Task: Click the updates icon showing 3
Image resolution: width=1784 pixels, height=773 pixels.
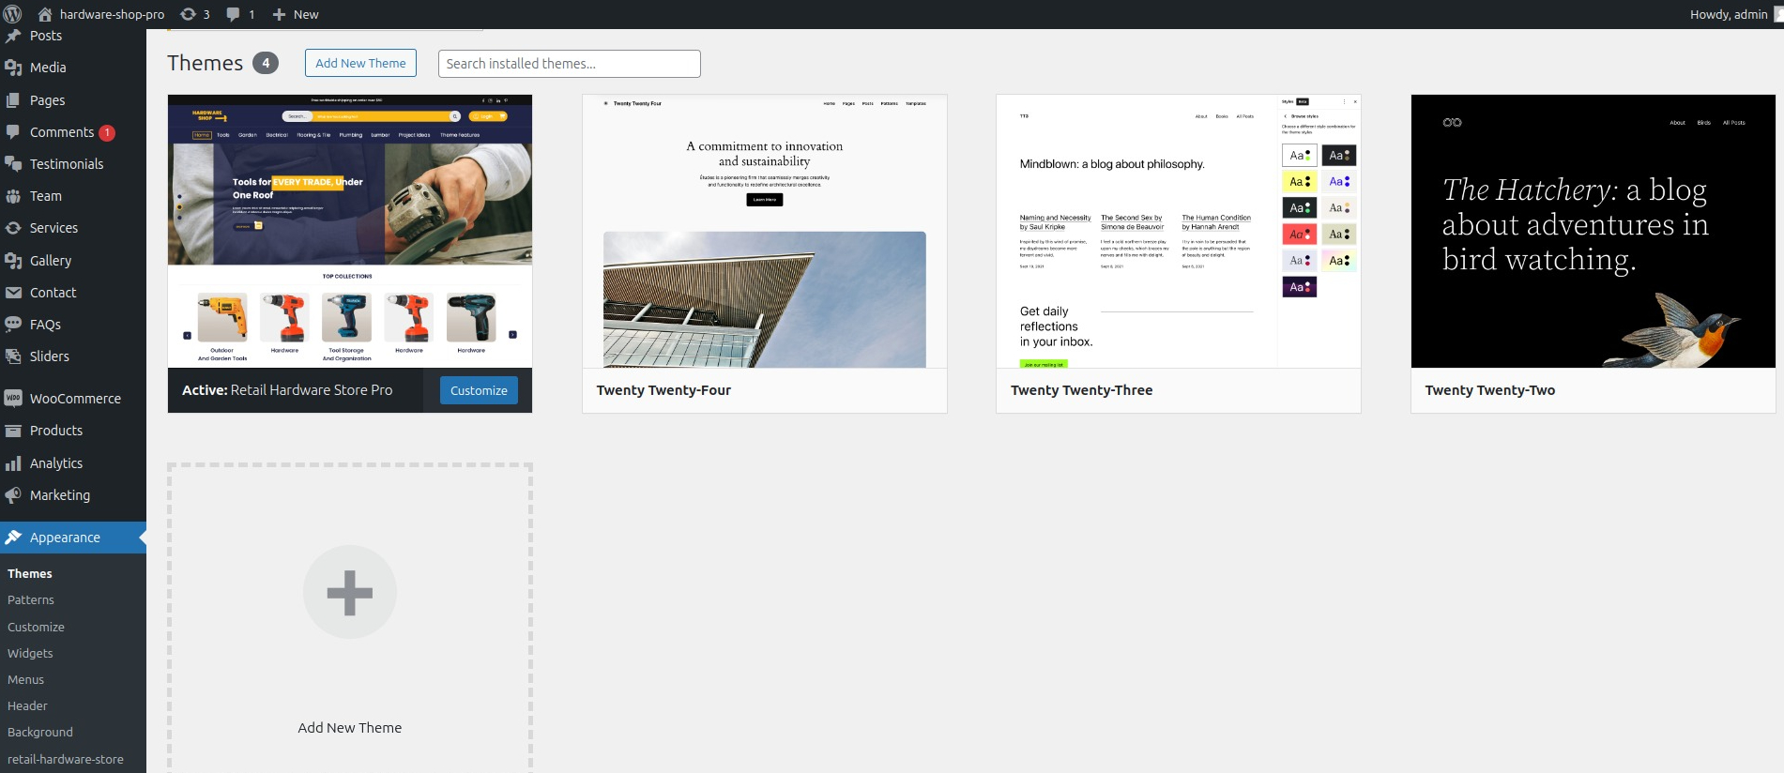Action: point(188,14)
